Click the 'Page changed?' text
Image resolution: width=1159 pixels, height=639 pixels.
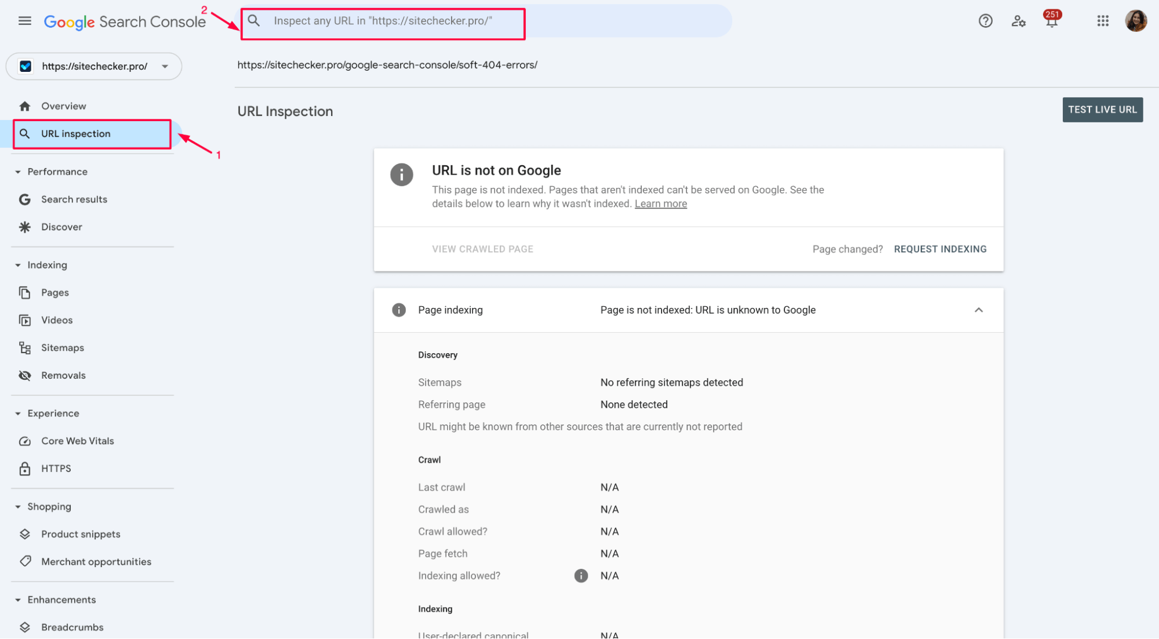point(847,249)
